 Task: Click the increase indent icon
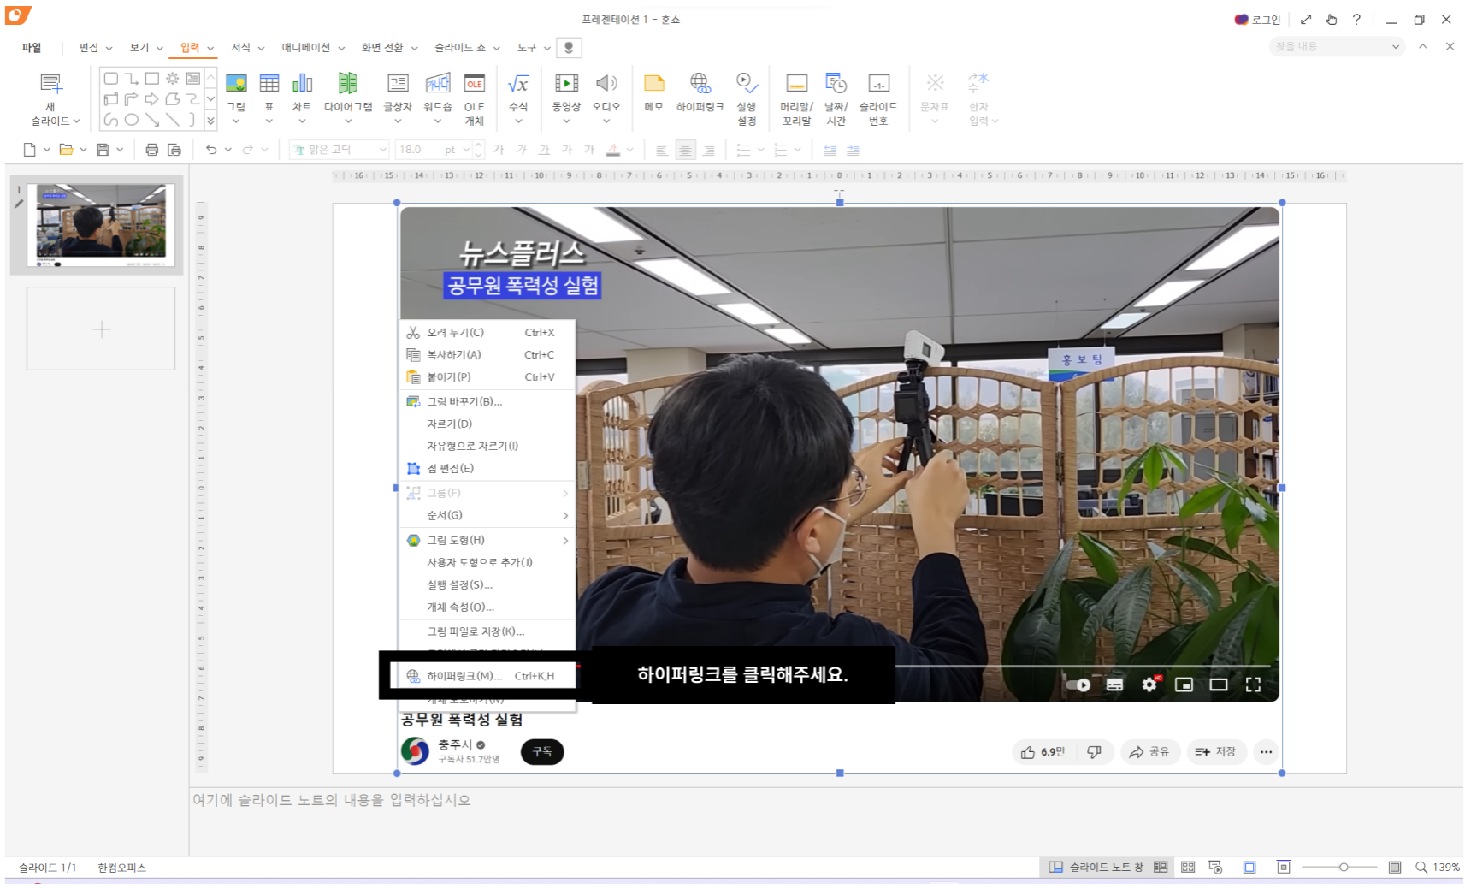pyautogui.click(x=853, y=150)
